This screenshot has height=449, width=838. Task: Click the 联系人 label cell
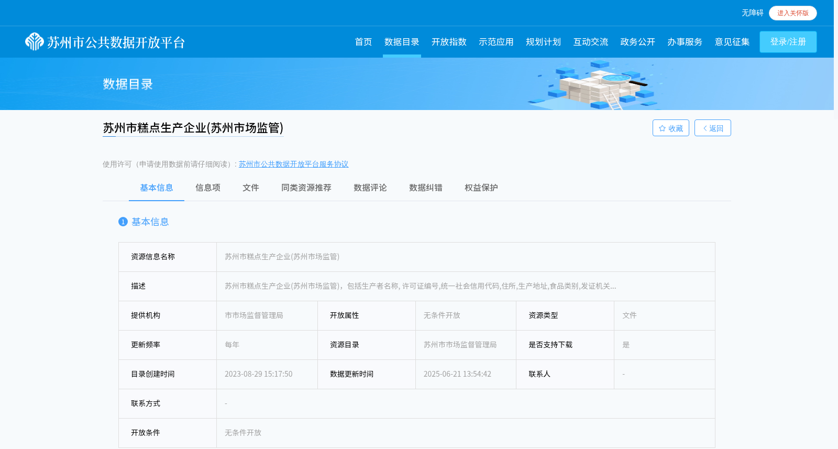(x=565, y=374)
